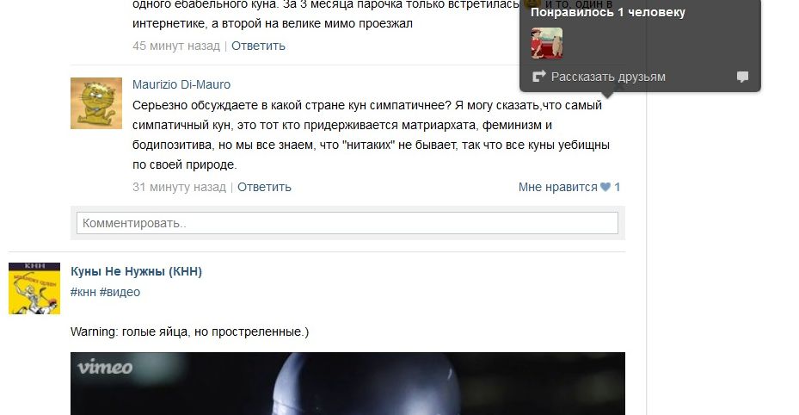Click the speech bubble icon in the likes popup
Viewport: 799px width, 415px height.
[x=743, y=77]
